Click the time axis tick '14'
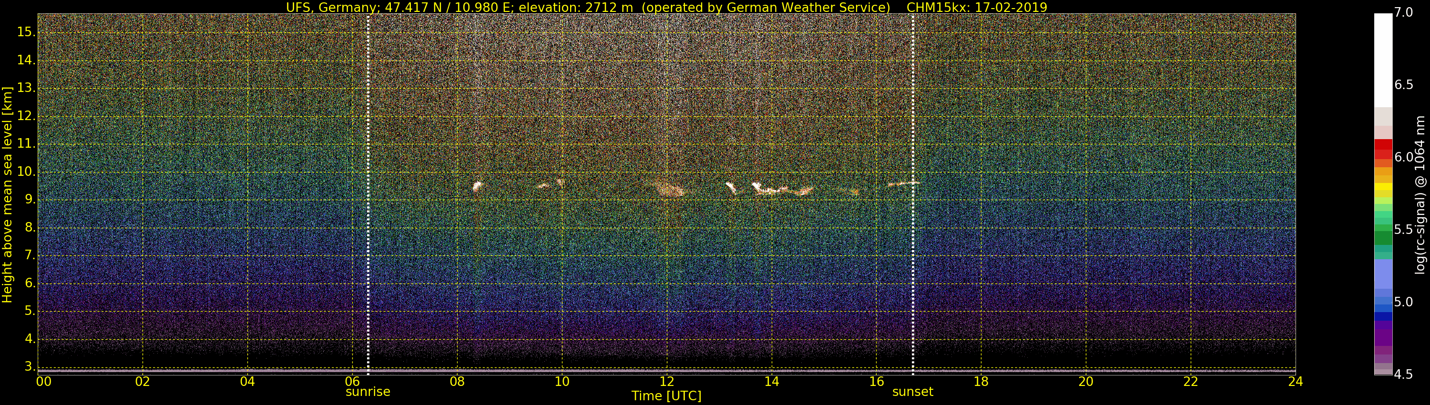 tap(772, 382)
